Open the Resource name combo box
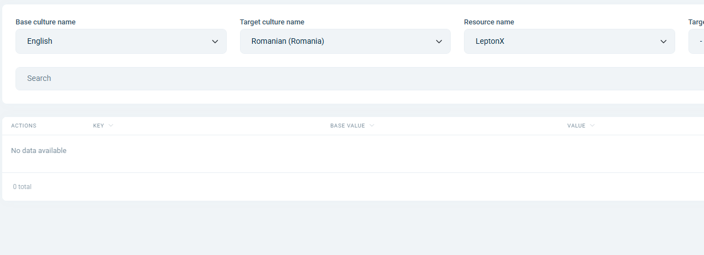Screen dimensions: 704x255 569,42
